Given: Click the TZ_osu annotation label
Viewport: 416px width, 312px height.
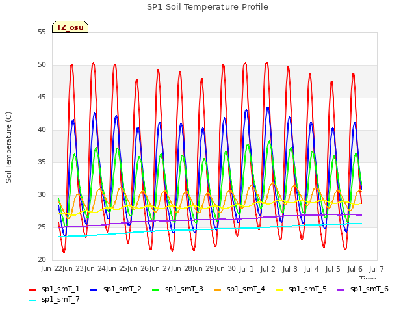Looking at the screenshot, I should (70, 27).
